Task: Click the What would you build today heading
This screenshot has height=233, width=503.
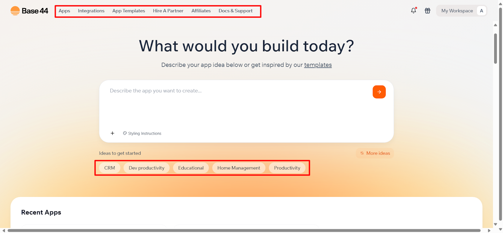Action: click(246, 46)
